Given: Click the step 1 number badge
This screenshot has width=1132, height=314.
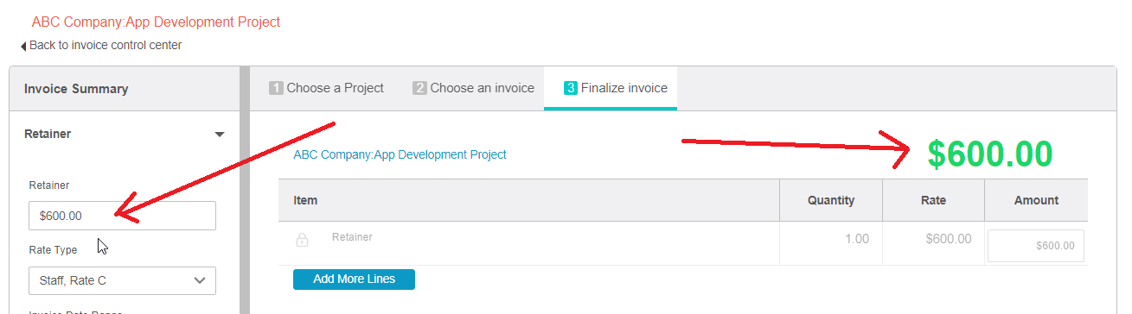Looking at the screenshot, I should [x=276, y=88].
